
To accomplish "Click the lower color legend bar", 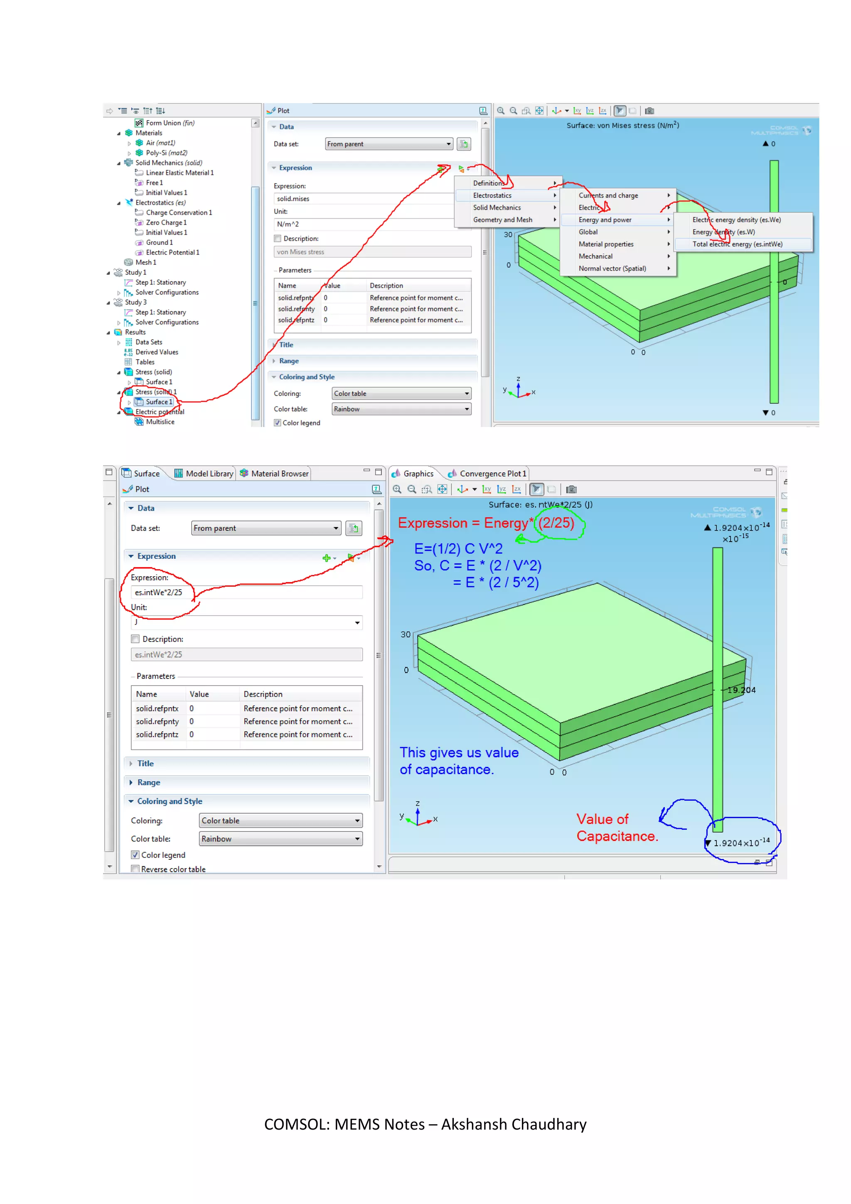I will 718,690.
